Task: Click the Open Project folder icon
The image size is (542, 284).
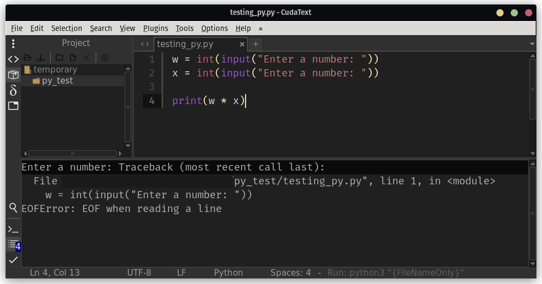Action: pos(27,58)
